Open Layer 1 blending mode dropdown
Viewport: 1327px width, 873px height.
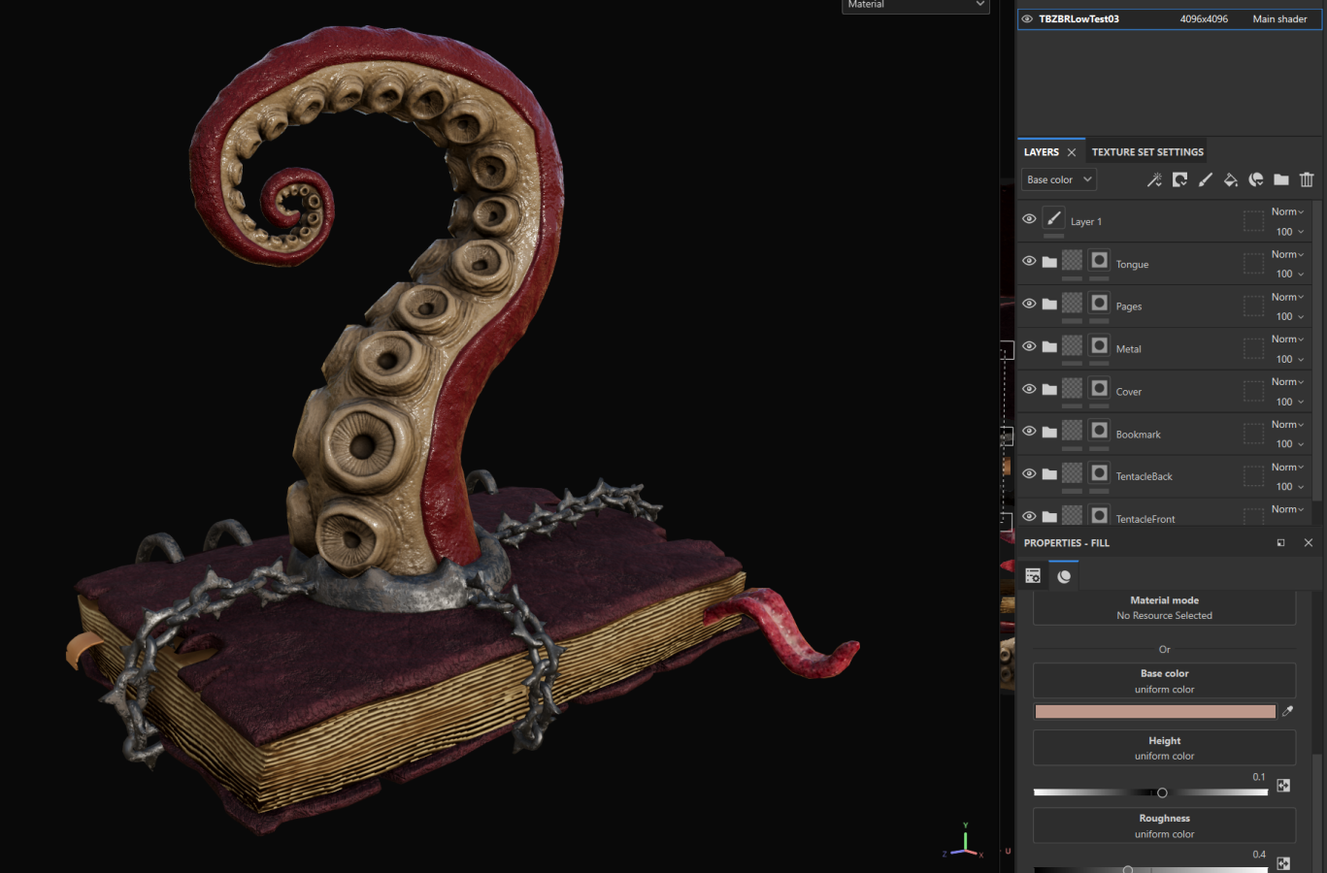click(x=1287, y=211)
